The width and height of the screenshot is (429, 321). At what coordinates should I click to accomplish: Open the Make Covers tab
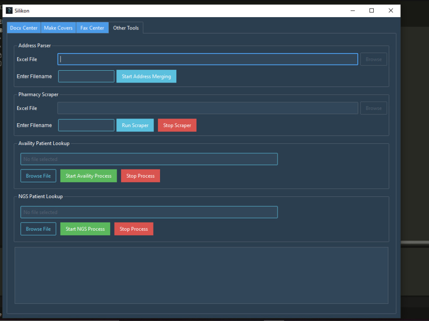tap(58, 28)
